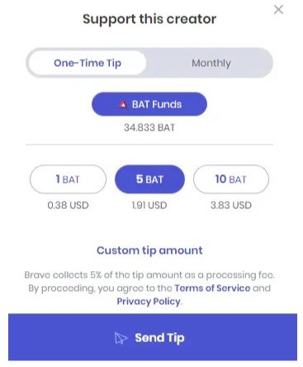This screenshot has height=367, width=303.
Task: Click the 3.83 USD value label
Action: (231, 205)
